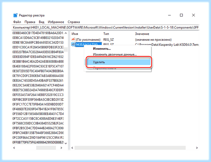211x162 pixels.
Task: Select key 0FC00F86ACD9D184F96125CC9FA1F2
Action: (x=38, y=137)
